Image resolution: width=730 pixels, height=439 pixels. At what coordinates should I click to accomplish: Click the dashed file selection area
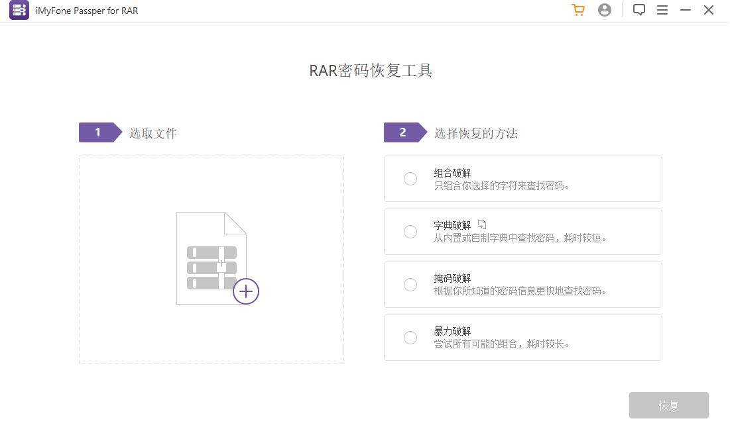pyautogui.click(x=211, y=259)
